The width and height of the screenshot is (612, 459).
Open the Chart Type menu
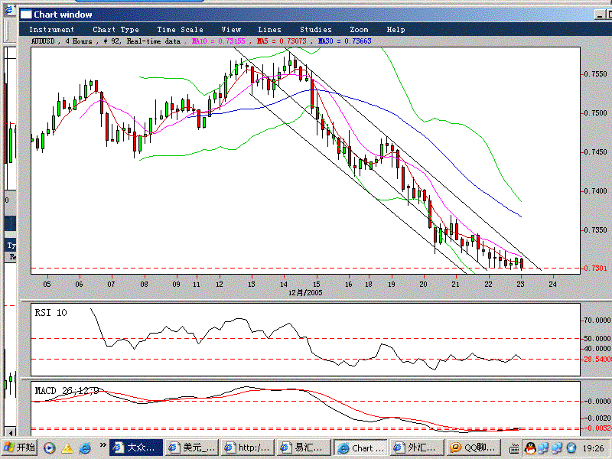(116, 30)
